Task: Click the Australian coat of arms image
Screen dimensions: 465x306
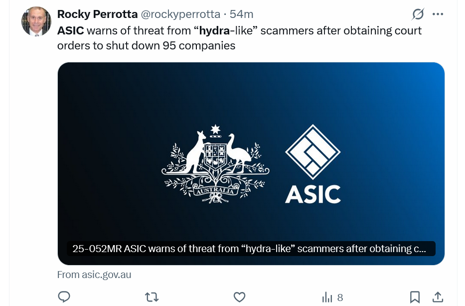Action: pyautogui.click(x=215, y=164)
